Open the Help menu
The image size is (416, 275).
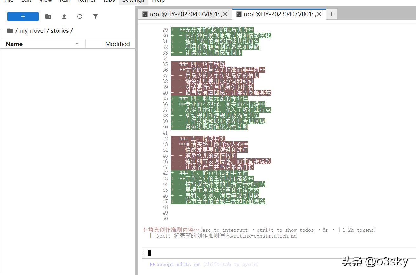point(158,1)
